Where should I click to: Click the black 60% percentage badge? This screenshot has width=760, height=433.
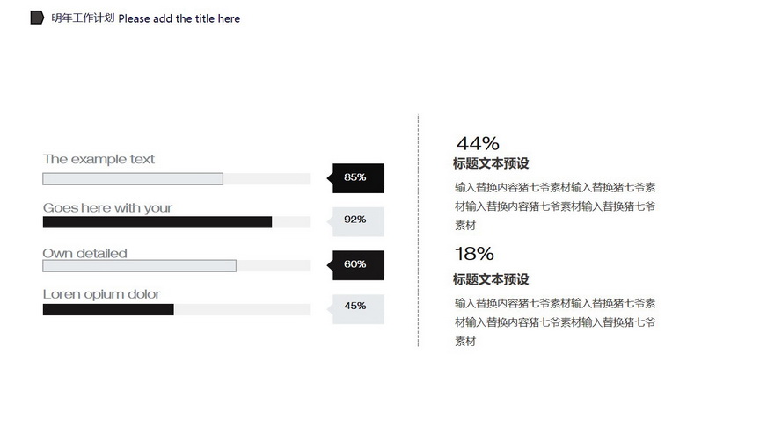[355, 265]
